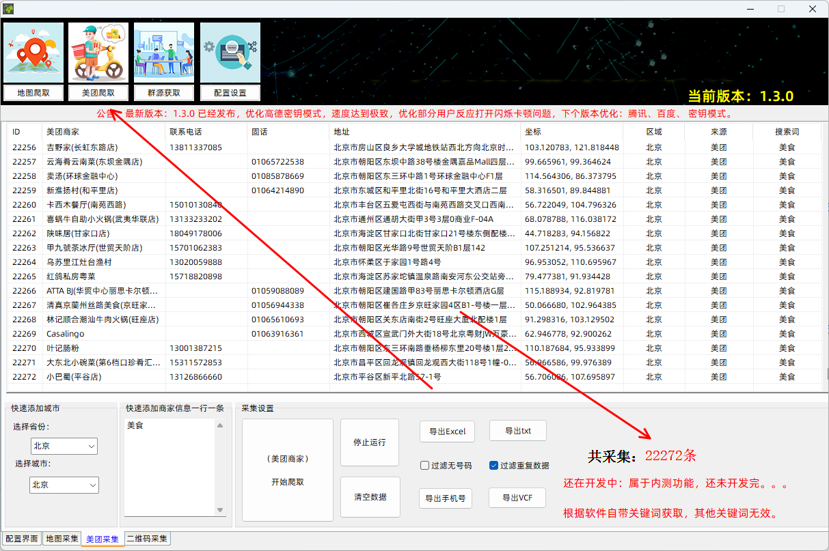Click the 导出txt export button
The width and height of the screenshot is (829, 551).
[x=517, y=430]
